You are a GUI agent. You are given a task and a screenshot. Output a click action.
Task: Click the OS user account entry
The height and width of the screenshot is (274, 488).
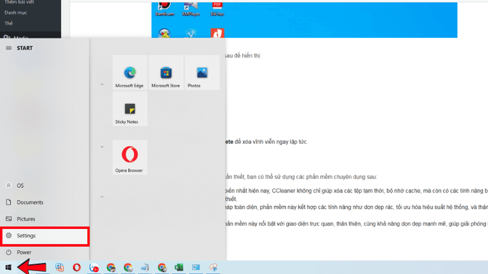coord(20,185)
